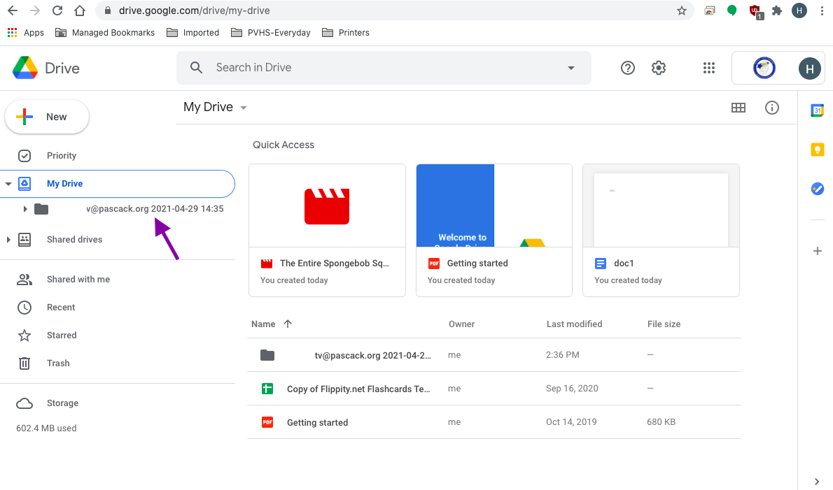The height and width of the screenshot is (490, 833).
Task: Click the Owner column header
Action: (x=461, y=324)
